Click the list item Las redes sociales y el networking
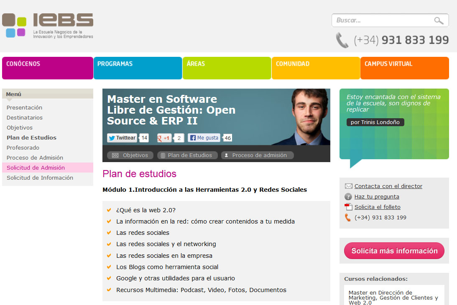The height and width of the screenshot is (305, 457). 166,244
